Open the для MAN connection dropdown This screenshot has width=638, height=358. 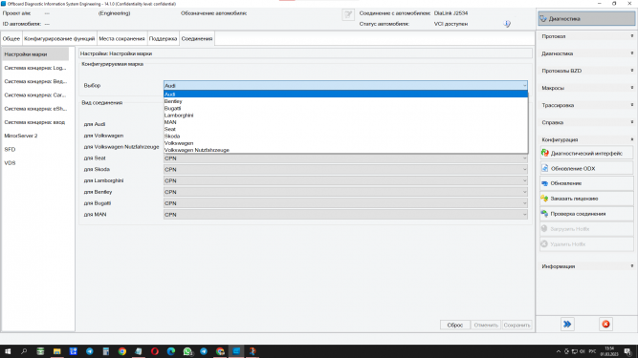[x=345, y=214]
